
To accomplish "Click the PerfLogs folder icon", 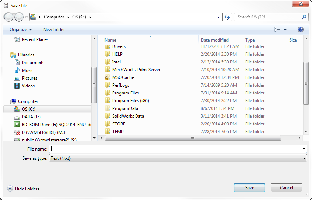I will (107, 85).
